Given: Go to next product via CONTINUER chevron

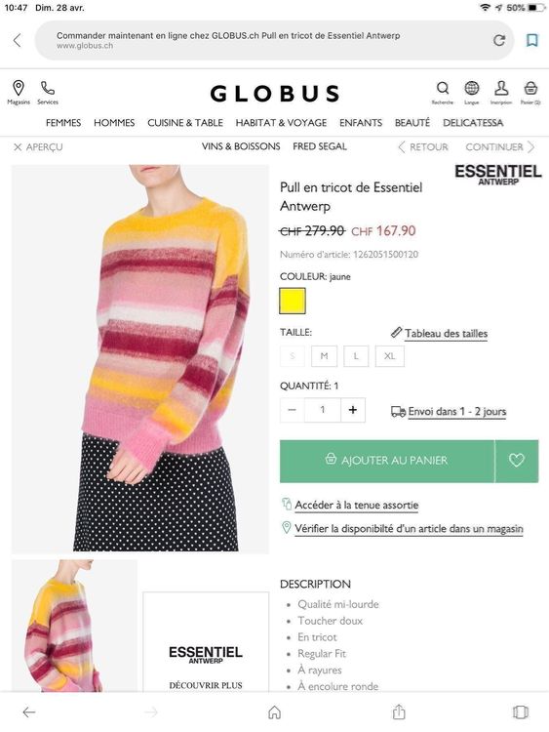Looking at the screenshot, I should (530, 147).
